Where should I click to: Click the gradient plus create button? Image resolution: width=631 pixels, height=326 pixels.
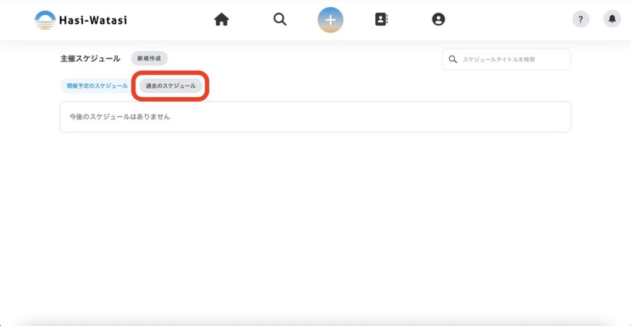(330, 20)
